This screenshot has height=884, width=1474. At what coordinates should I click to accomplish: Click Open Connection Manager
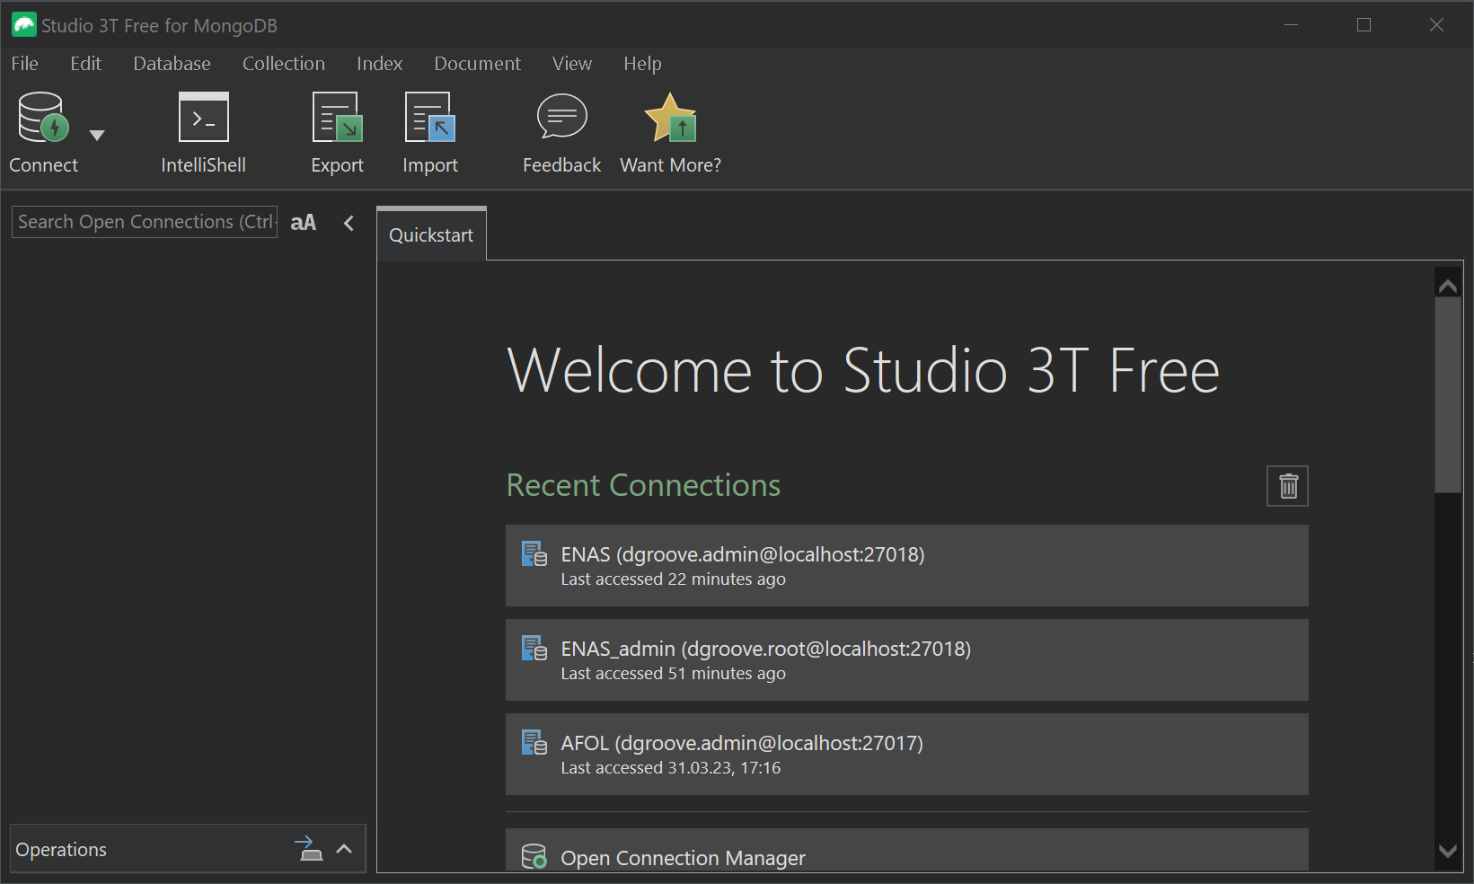(x=907, y=851)
